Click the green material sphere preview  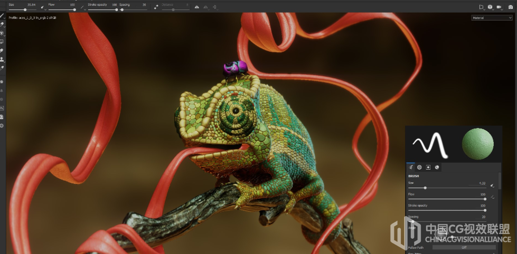pos(477,144)
